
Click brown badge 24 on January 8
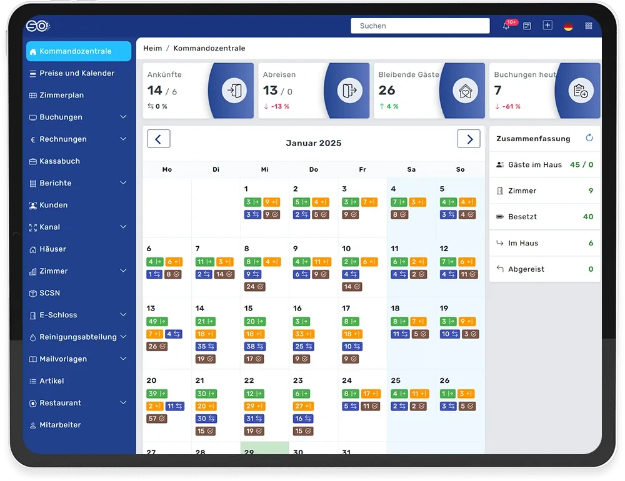tap(255, 287)
